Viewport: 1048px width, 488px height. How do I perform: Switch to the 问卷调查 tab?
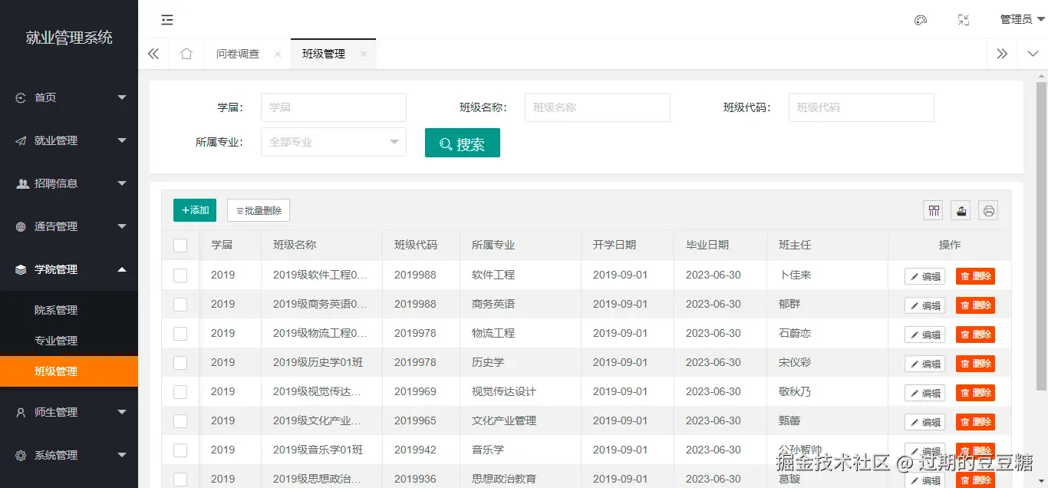coord(237,54)
